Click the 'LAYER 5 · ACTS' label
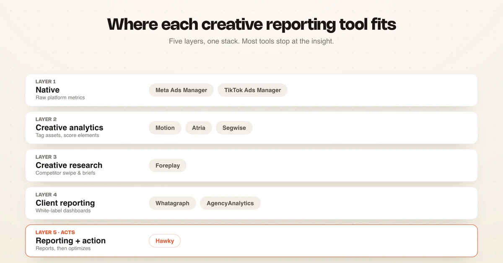503x263 pixels. [55, 232]
